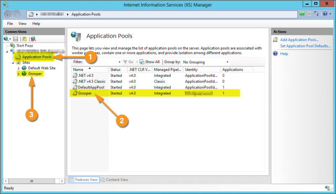Open the Group by No Grouping dropdown

(x=206, y=62)
